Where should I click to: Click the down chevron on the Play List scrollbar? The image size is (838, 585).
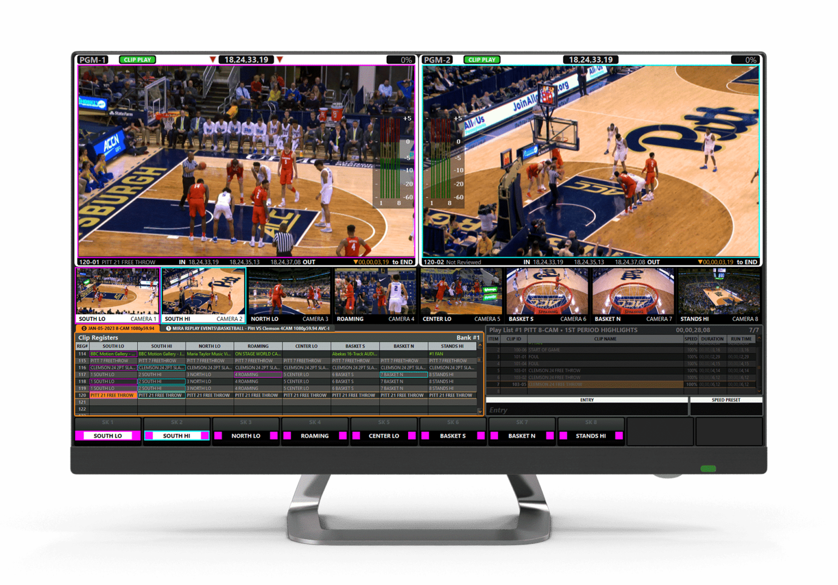click(759, 391)
